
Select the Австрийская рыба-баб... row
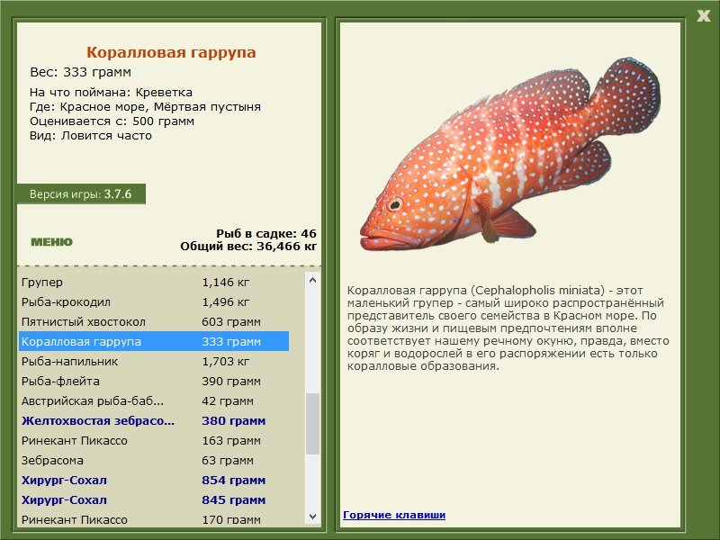click(x=154, y=400)
